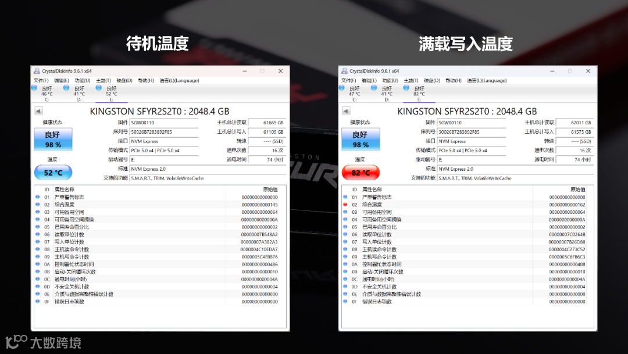Click the red status dot for 综合温度, value 162
628x354 pixels.
(x=345, y=205)
